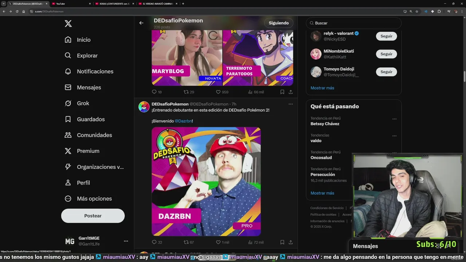Screen dimensions: 466x262
Task: Open the DAZRBN post image
Action: [x=206, y=182]
